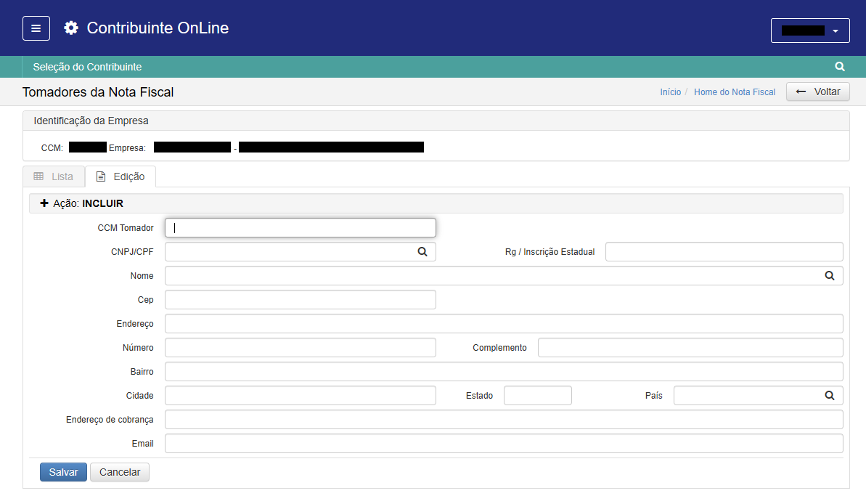
Task: Expand the Ação: INCLUIR section
Action: 81,204
